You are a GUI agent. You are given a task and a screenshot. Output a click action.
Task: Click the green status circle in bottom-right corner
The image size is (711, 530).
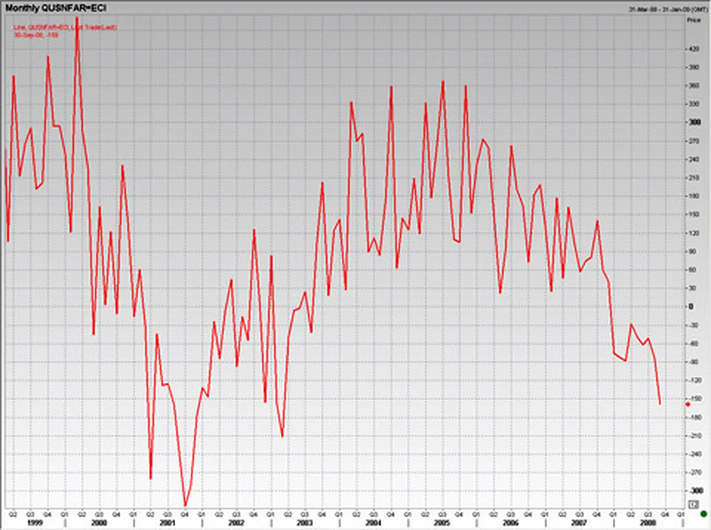point(704,514)
